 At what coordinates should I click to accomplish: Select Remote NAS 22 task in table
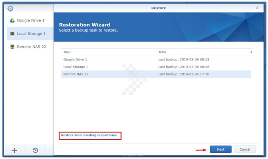click(x=76, y=74)
